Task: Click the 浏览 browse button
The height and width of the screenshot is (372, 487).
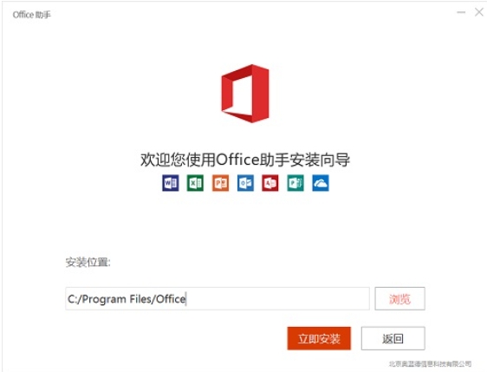Action: pos(399,298)
